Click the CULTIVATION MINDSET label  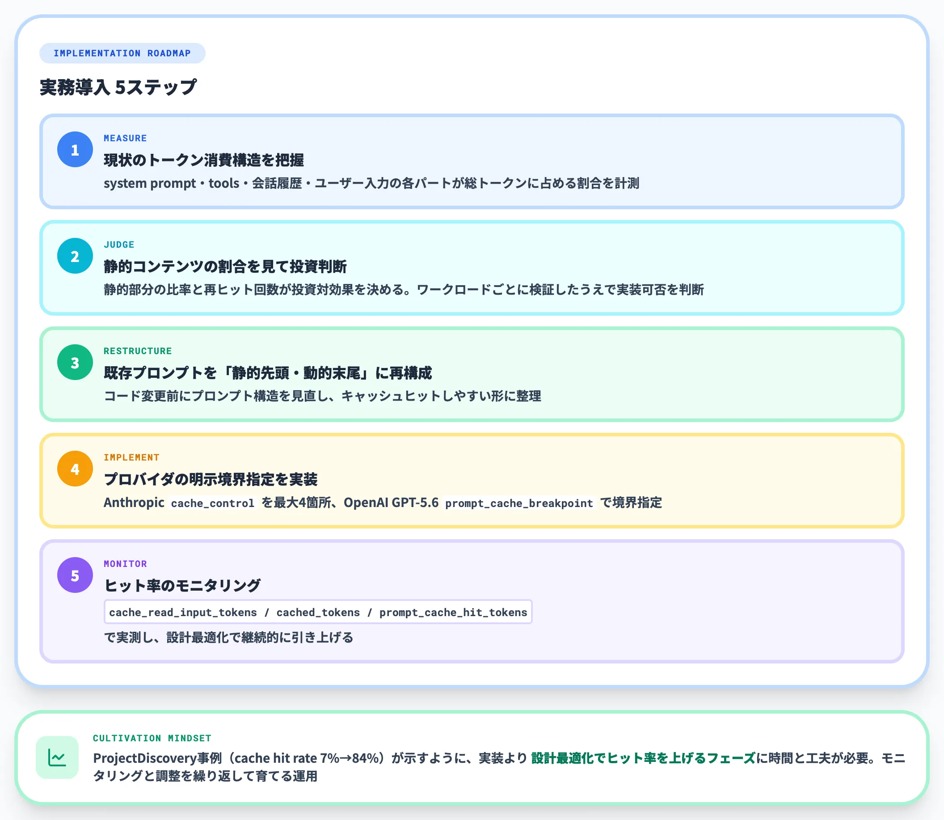point(152,738)
